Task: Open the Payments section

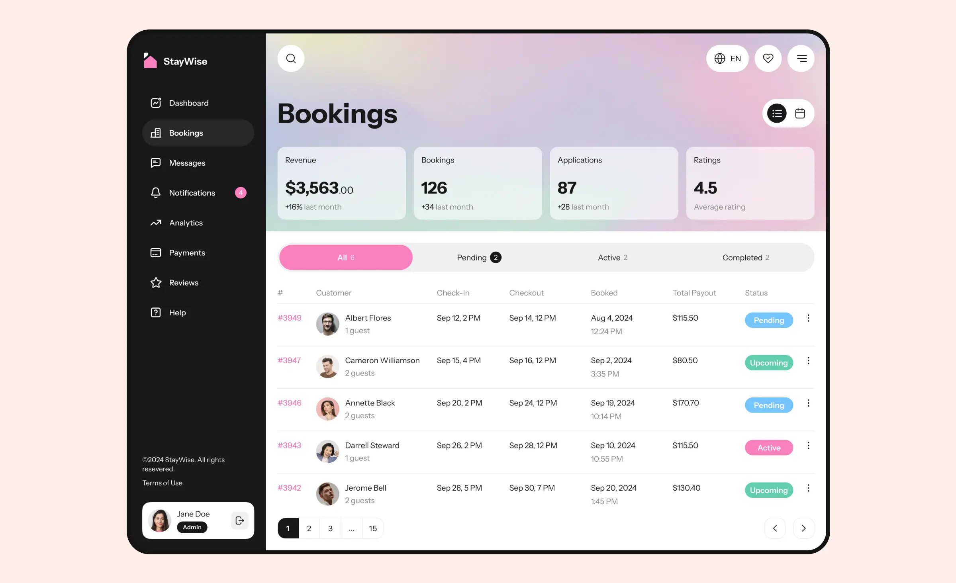Action: [187, 252]
